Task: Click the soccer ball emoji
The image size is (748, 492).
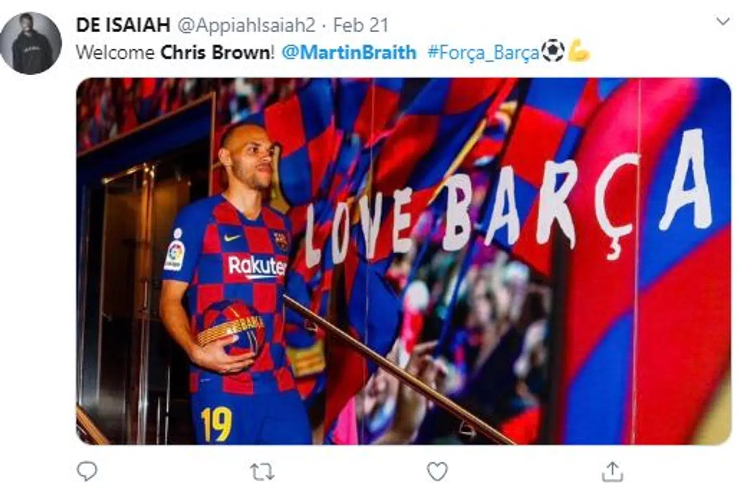Action: pos(552,51)
